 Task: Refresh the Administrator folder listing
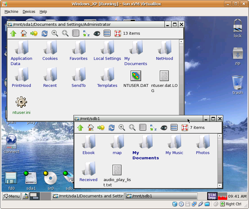tap(45, 33)
